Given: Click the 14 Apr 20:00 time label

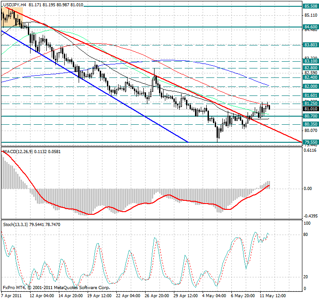Looking at the screenshot, I should point(71,296).
